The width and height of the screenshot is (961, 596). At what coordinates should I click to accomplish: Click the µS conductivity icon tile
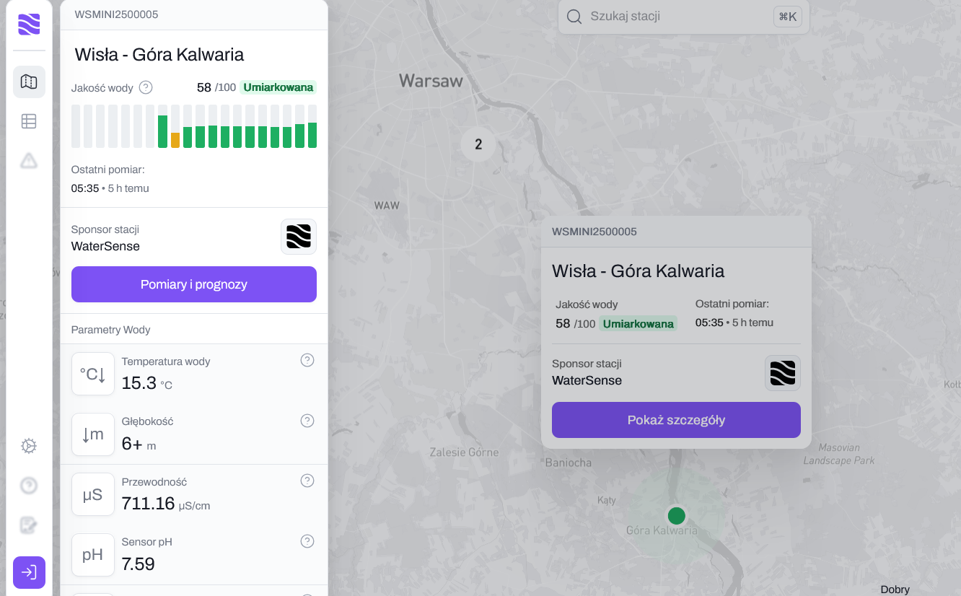[x=93, y=494]
